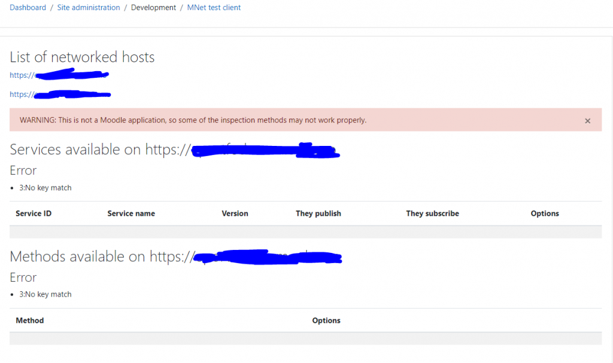Screen dimensions: 613x363
Task: Click the not a Moodle application warning text
Action: [x=193, y=120]
